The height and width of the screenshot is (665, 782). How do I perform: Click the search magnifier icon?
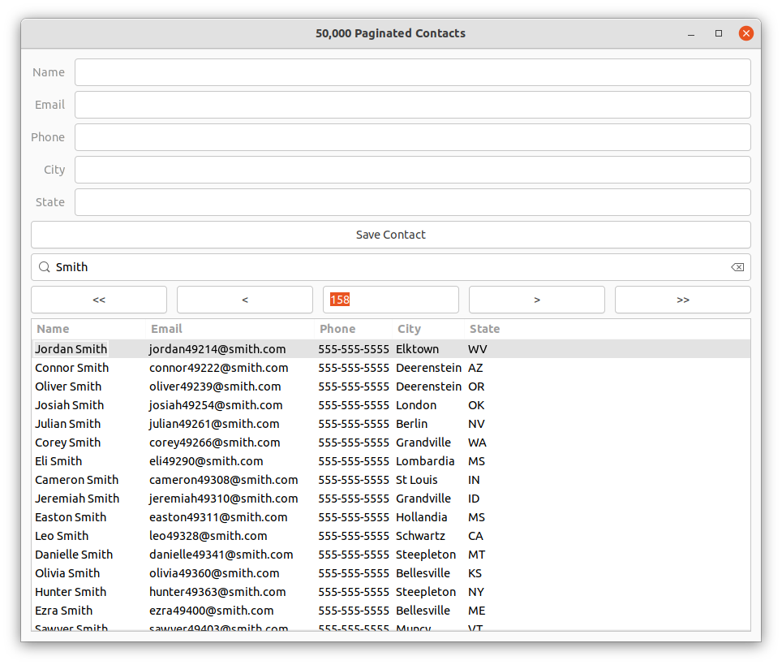click(45, 267)
